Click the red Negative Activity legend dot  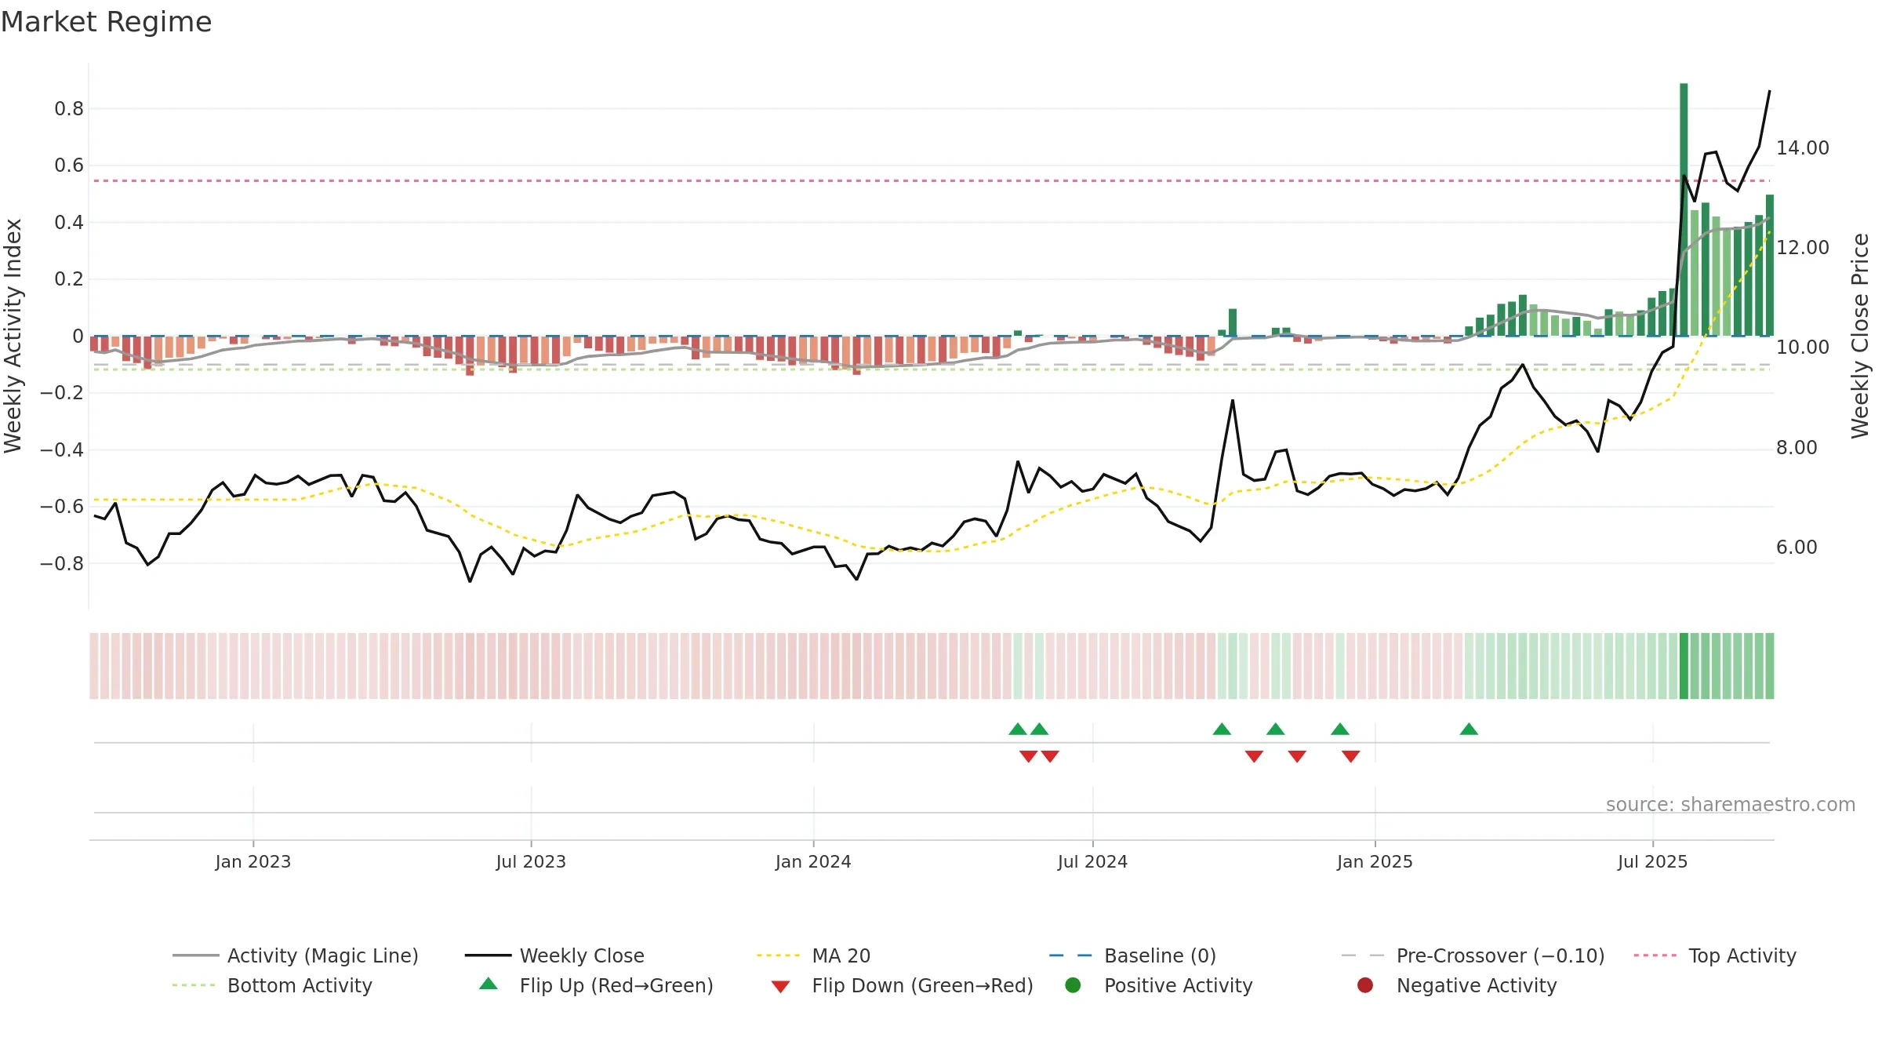[1365, 985]
